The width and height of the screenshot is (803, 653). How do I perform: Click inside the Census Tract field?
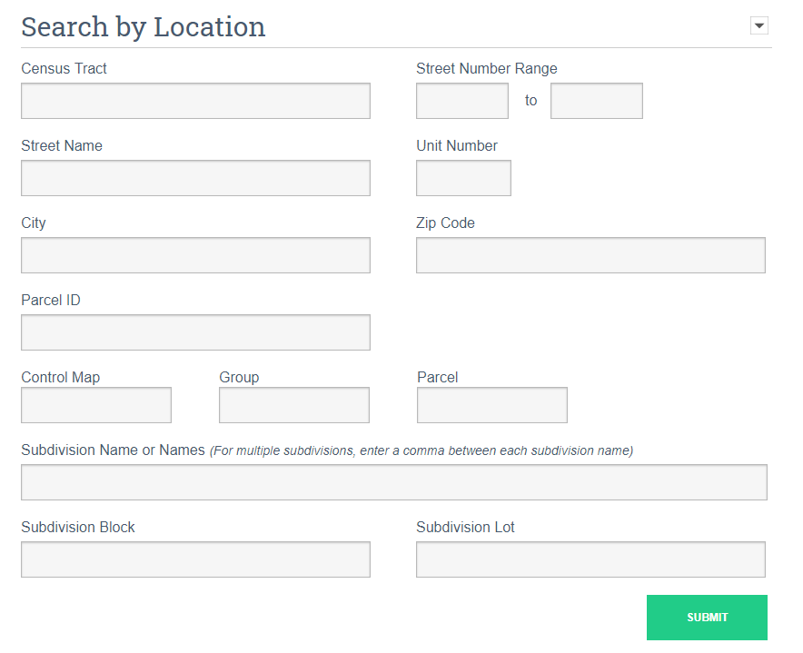[195, 101]
